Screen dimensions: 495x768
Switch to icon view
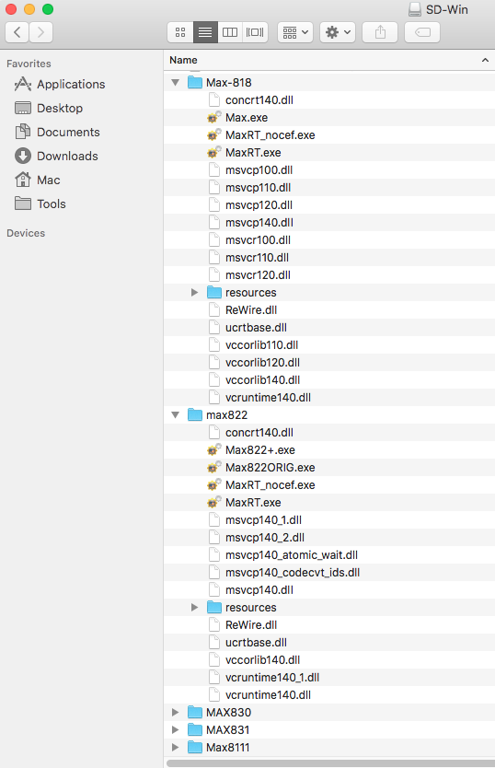(x=180, y=32)
